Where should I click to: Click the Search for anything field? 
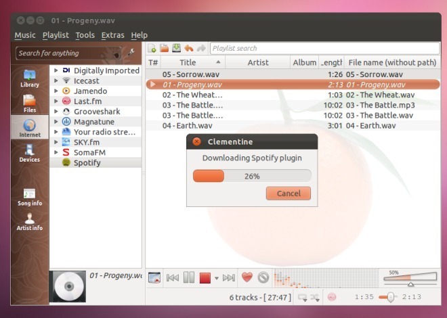[68, 53]
